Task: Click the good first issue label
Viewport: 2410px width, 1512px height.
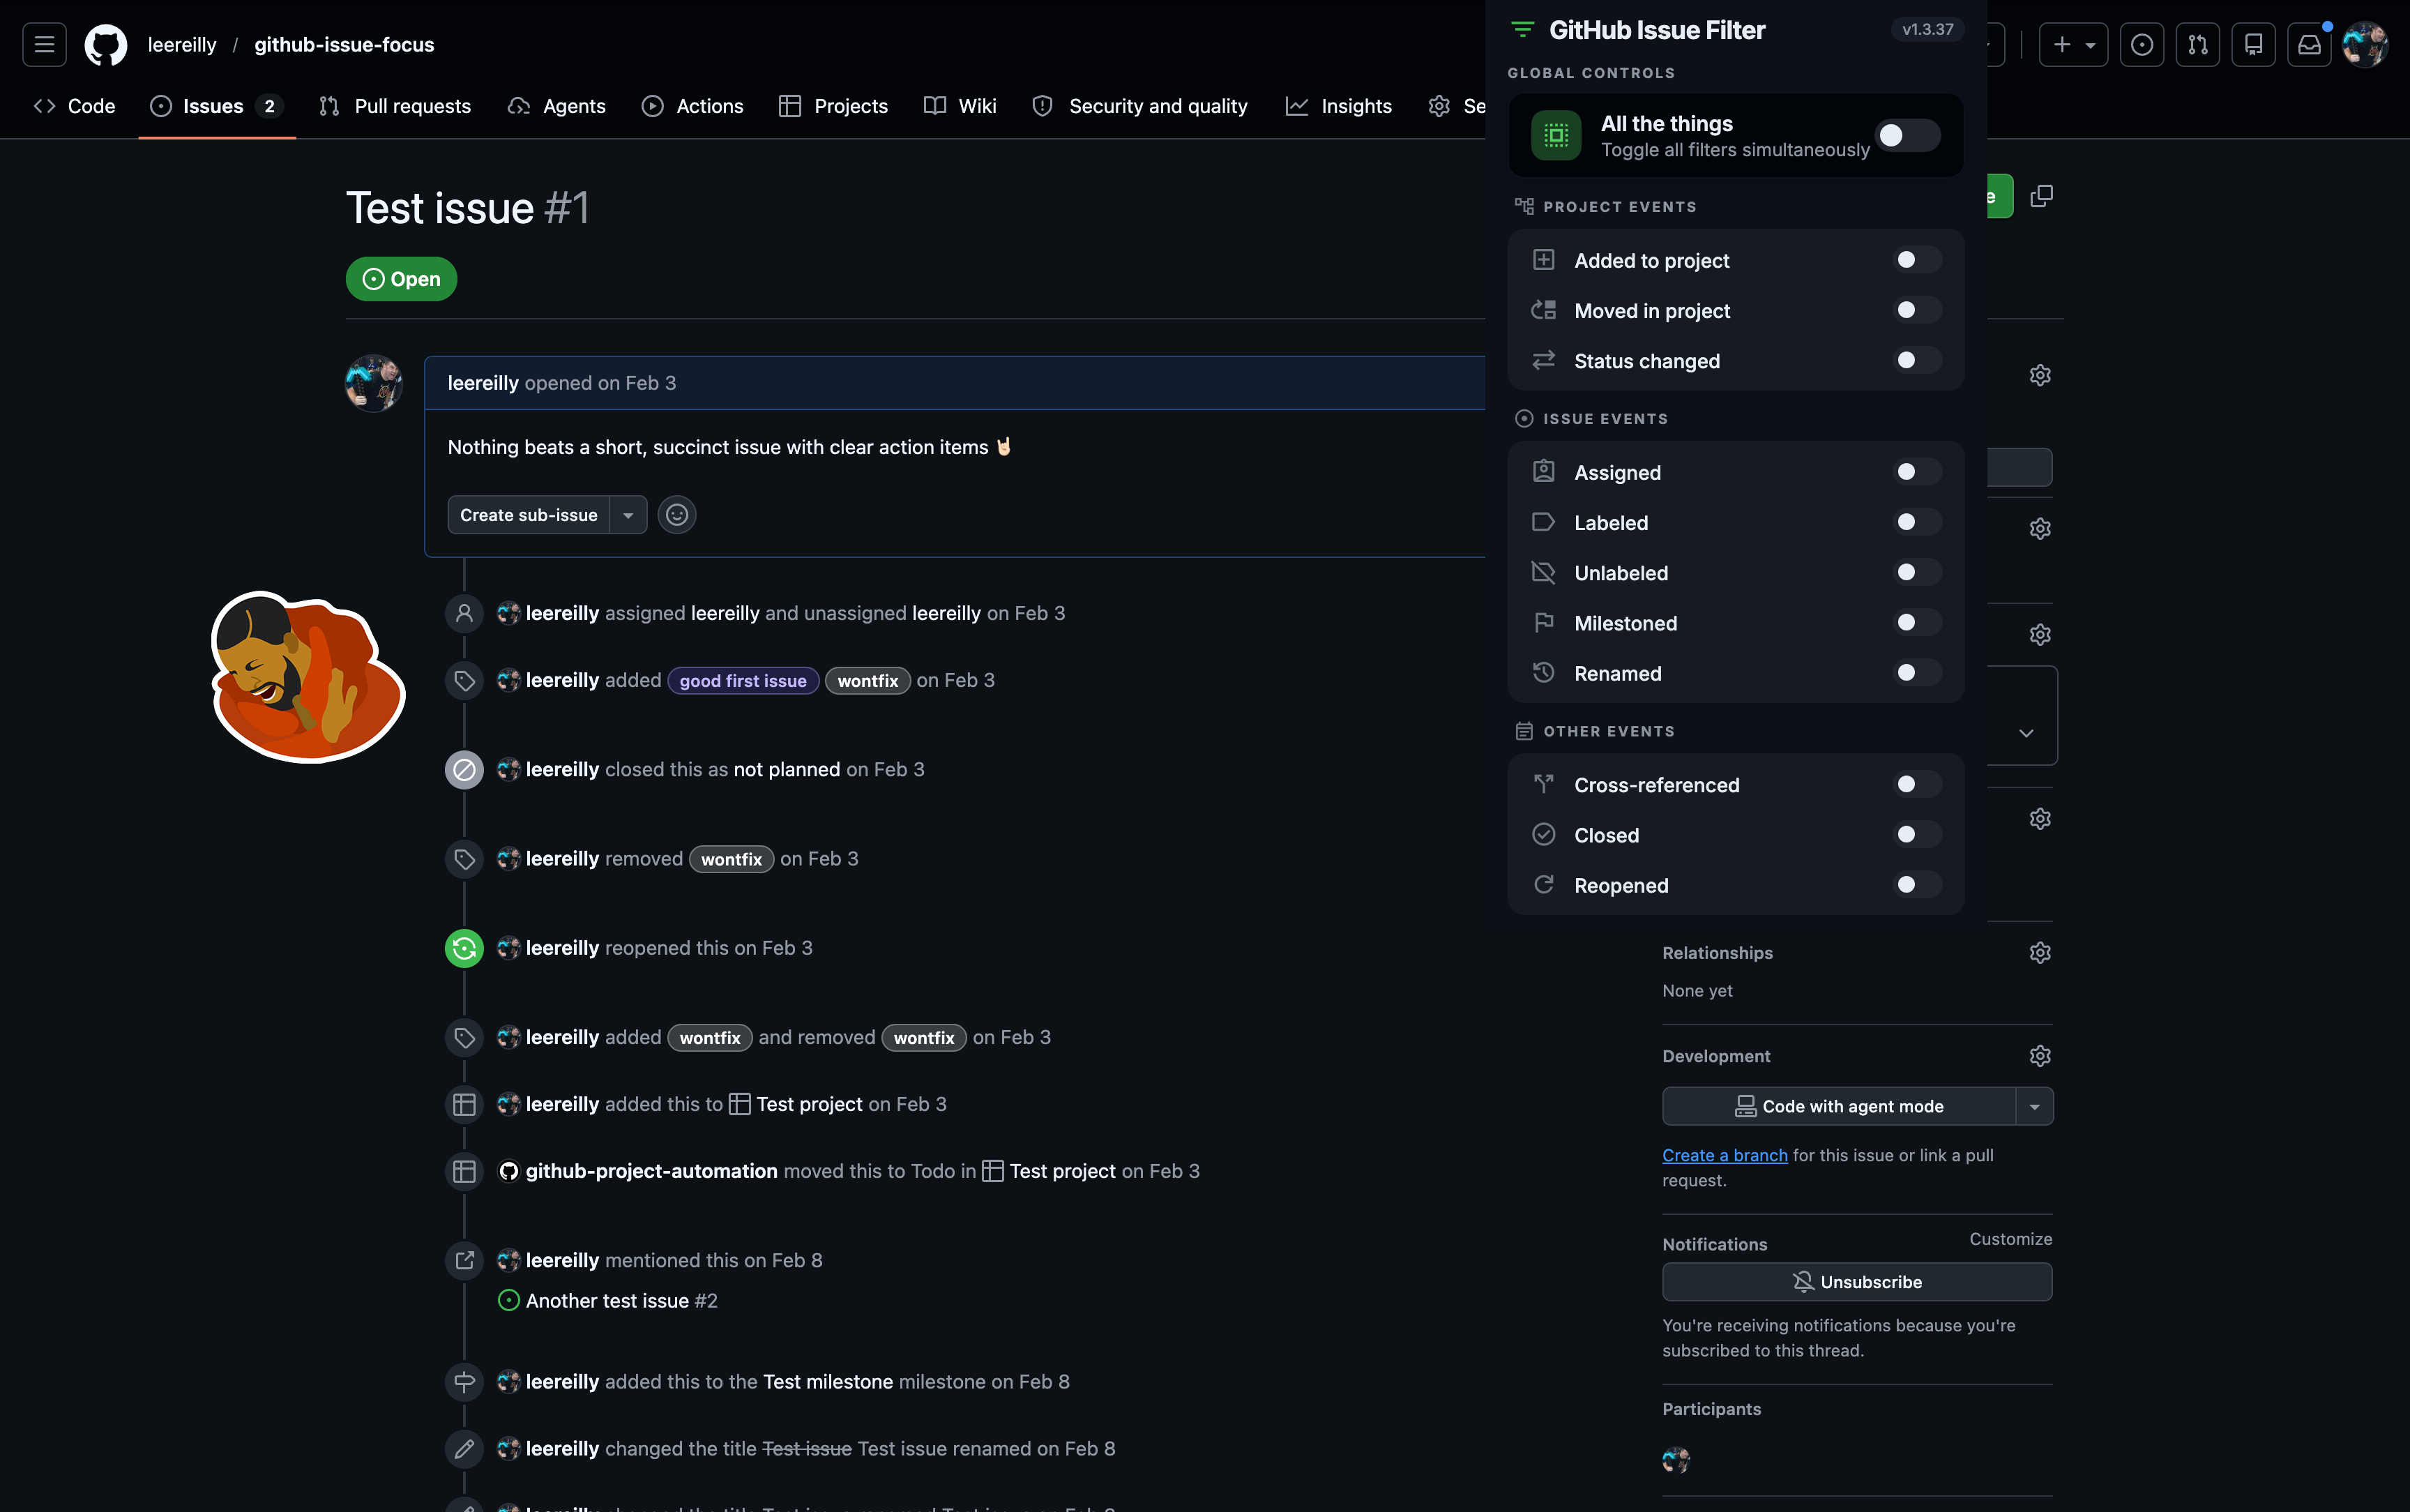Action: coord(743,680)
